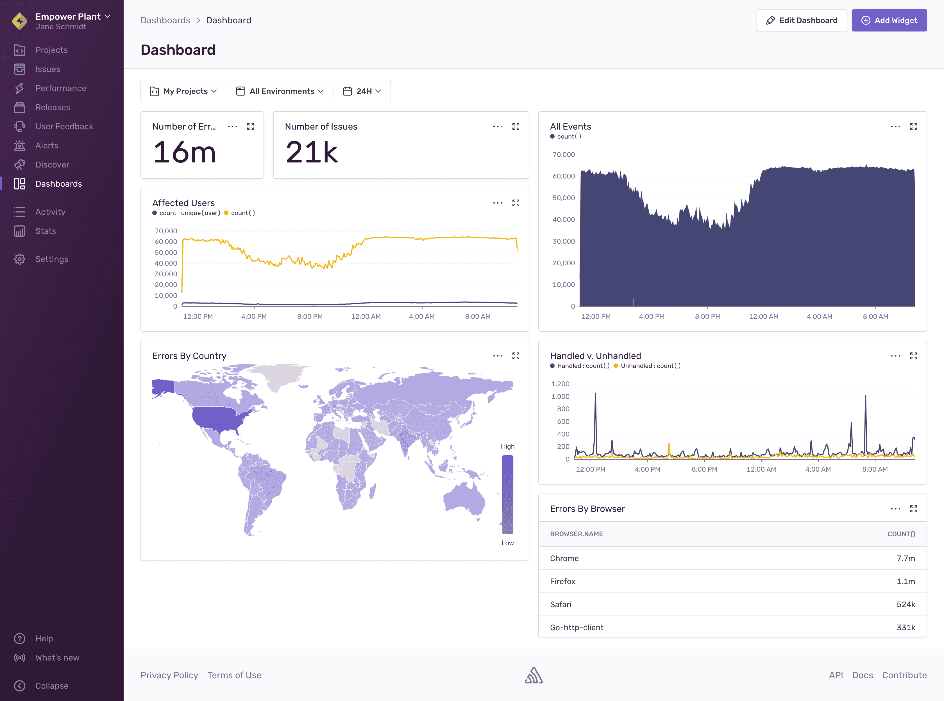Click the User Feedback sidebar icon
944x701 pixels.
coord(19,126)
